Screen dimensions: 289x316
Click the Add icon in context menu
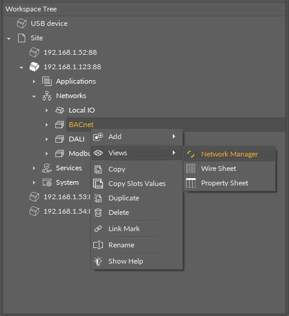(x=98, y=137)
